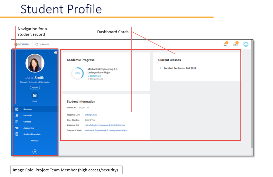
Task: Open the Undergraduate academic level link
Action: pyautogui.click(x=91, y=115)
